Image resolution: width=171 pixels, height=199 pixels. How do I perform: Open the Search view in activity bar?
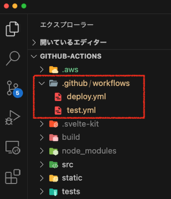(13, 58)
